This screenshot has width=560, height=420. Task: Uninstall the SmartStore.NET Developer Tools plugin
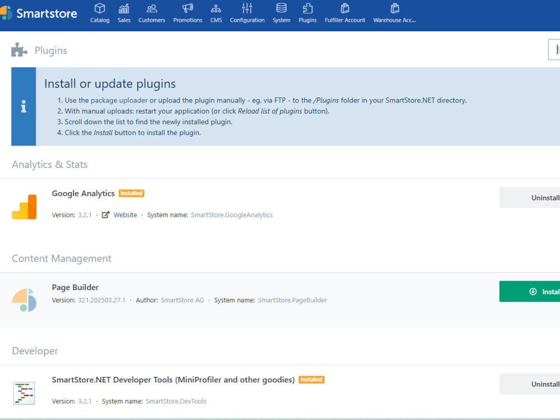[530, 384]
